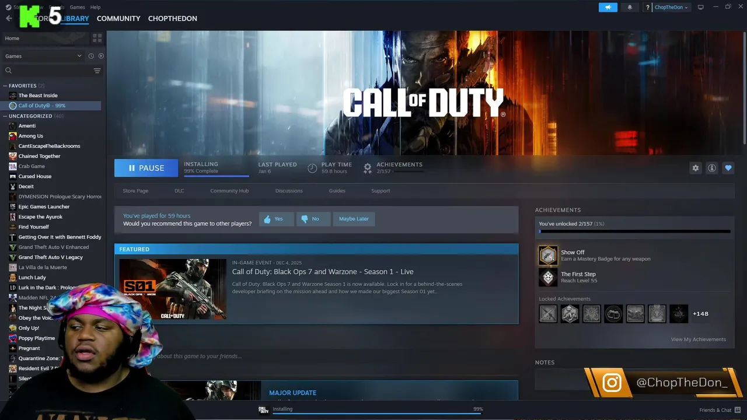Open the Help menu

[95, 7]
